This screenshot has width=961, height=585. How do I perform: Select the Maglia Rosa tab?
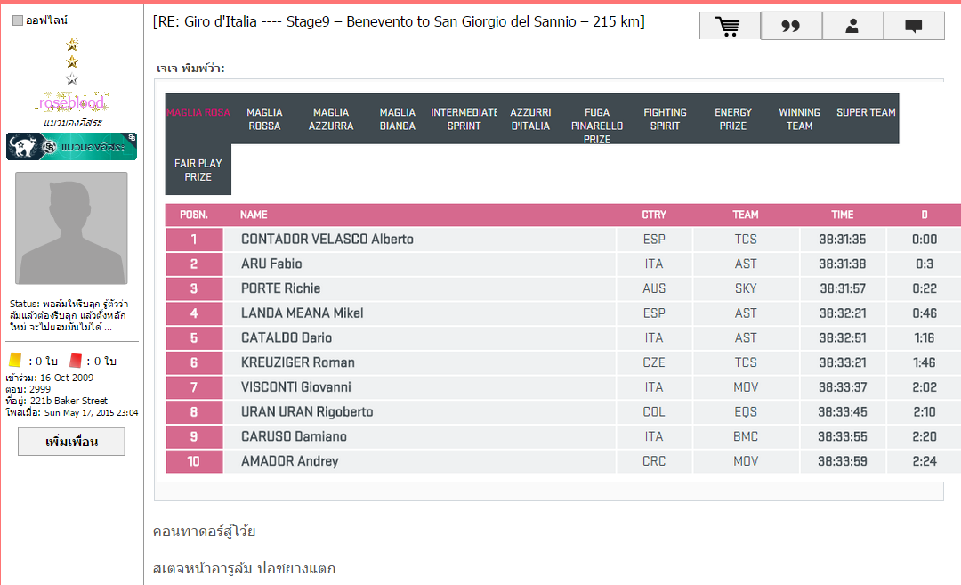point(198,113)
